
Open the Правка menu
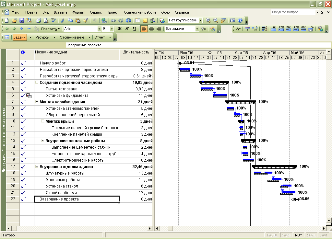[31, 13]
